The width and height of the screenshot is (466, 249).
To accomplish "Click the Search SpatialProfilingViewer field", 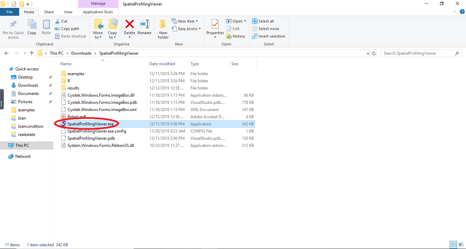I will pyautogui.click(x=418, y=53).
